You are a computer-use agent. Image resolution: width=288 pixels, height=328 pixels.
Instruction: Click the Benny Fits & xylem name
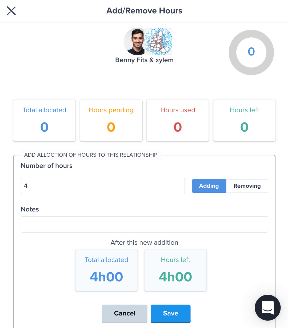144,60
